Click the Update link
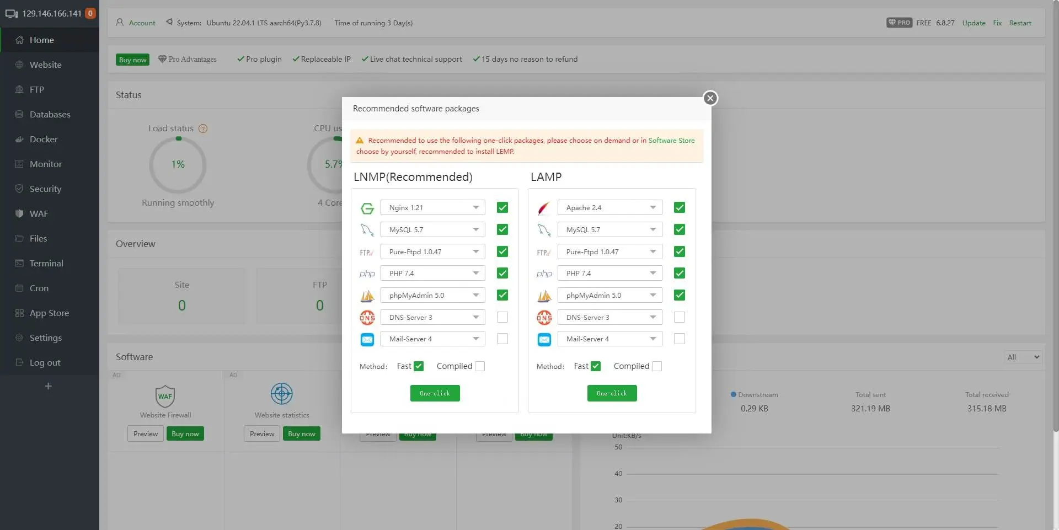Screen dimensions: 1059x530 pos(974,23)
